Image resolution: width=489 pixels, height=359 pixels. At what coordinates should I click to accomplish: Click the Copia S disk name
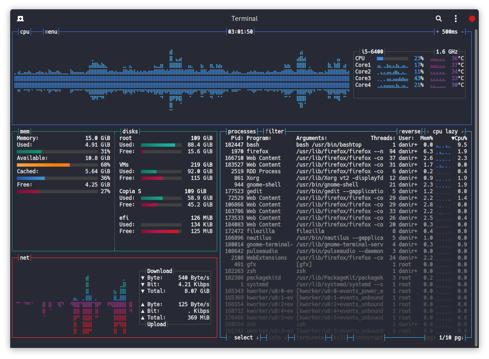pyautogui.click(x=130, y=191)
